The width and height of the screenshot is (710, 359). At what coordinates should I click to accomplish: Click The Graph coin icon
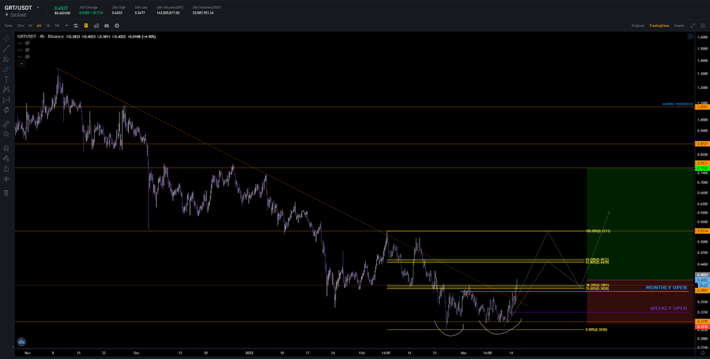[7, 14]
